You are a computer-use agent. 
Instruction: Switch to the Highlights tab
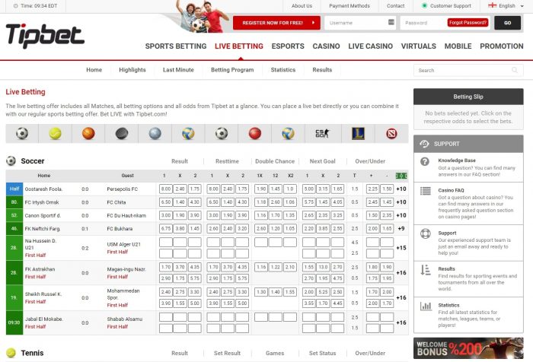click(132, 70)
